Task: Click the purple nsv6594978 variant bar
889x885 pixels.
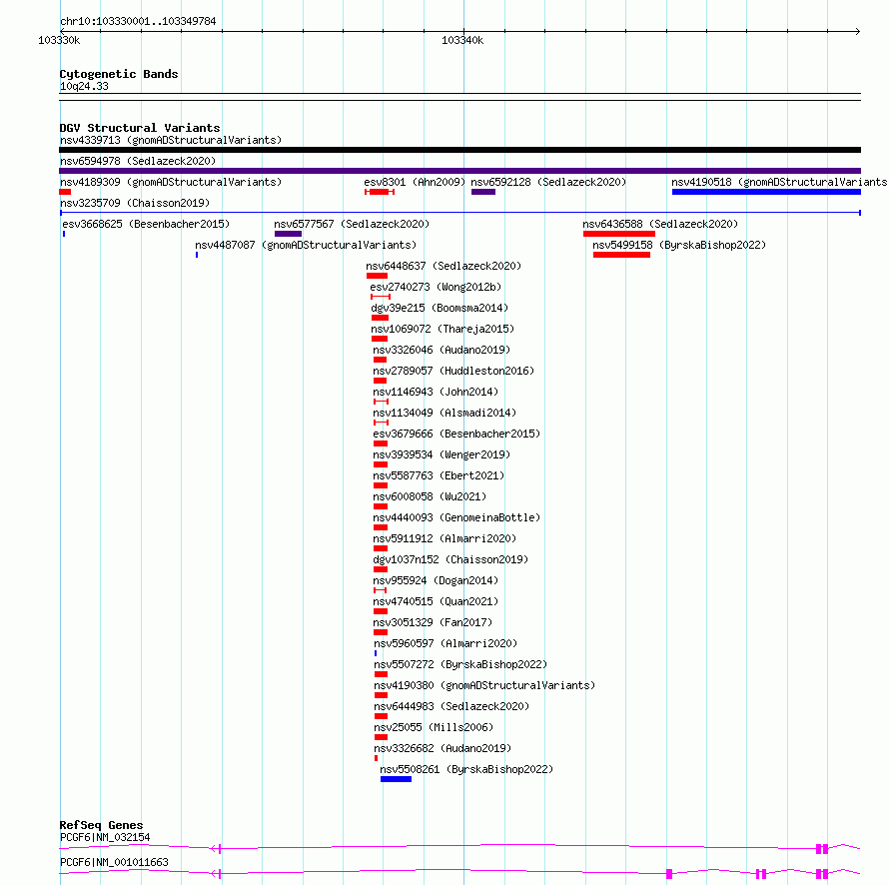Action: pos(459,171)
